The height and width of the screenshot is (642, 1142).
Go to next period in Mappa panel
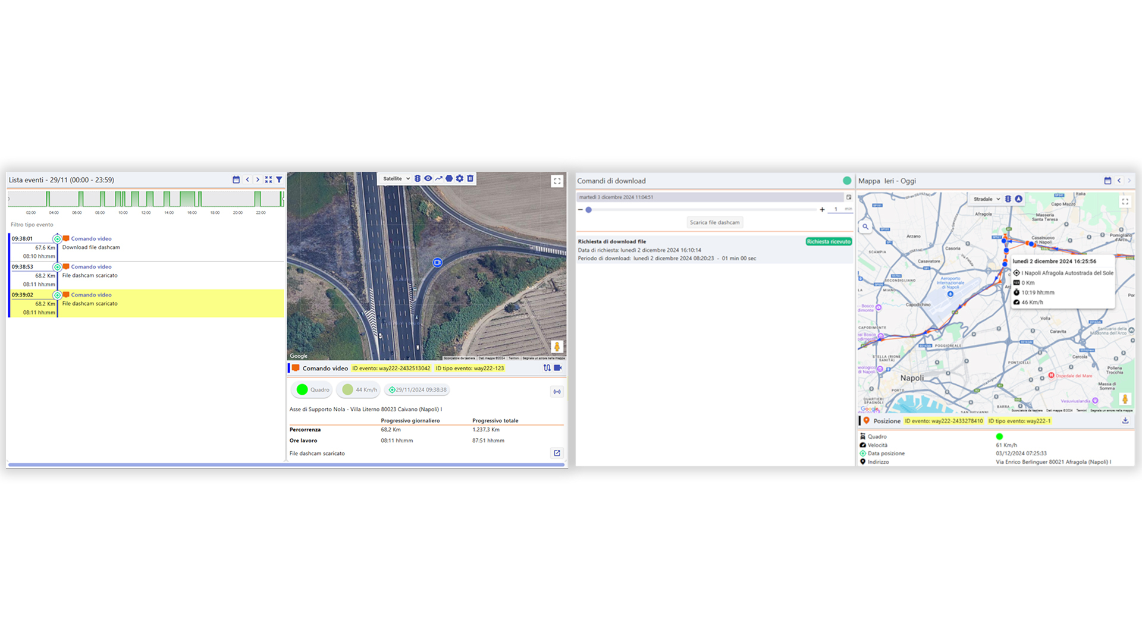[x=1129, y=181]
